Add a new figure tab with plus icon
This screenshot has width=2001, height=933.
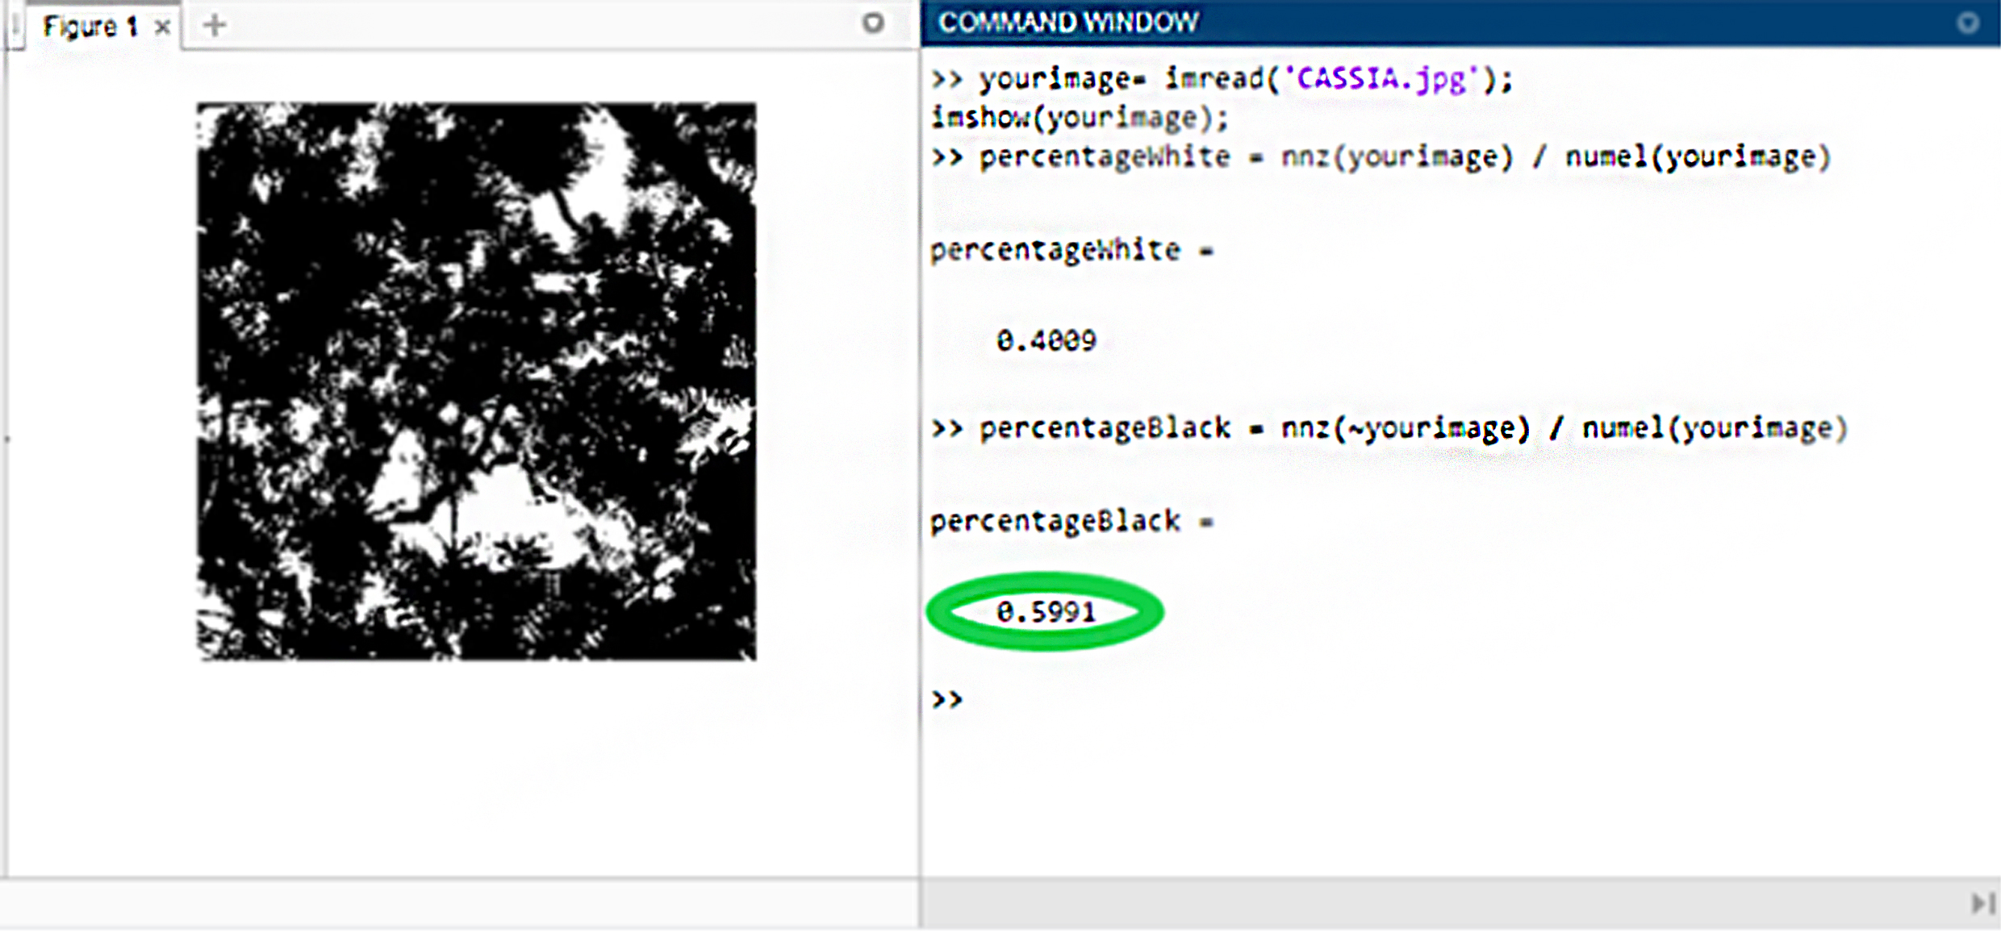click(x=214, y=25)
